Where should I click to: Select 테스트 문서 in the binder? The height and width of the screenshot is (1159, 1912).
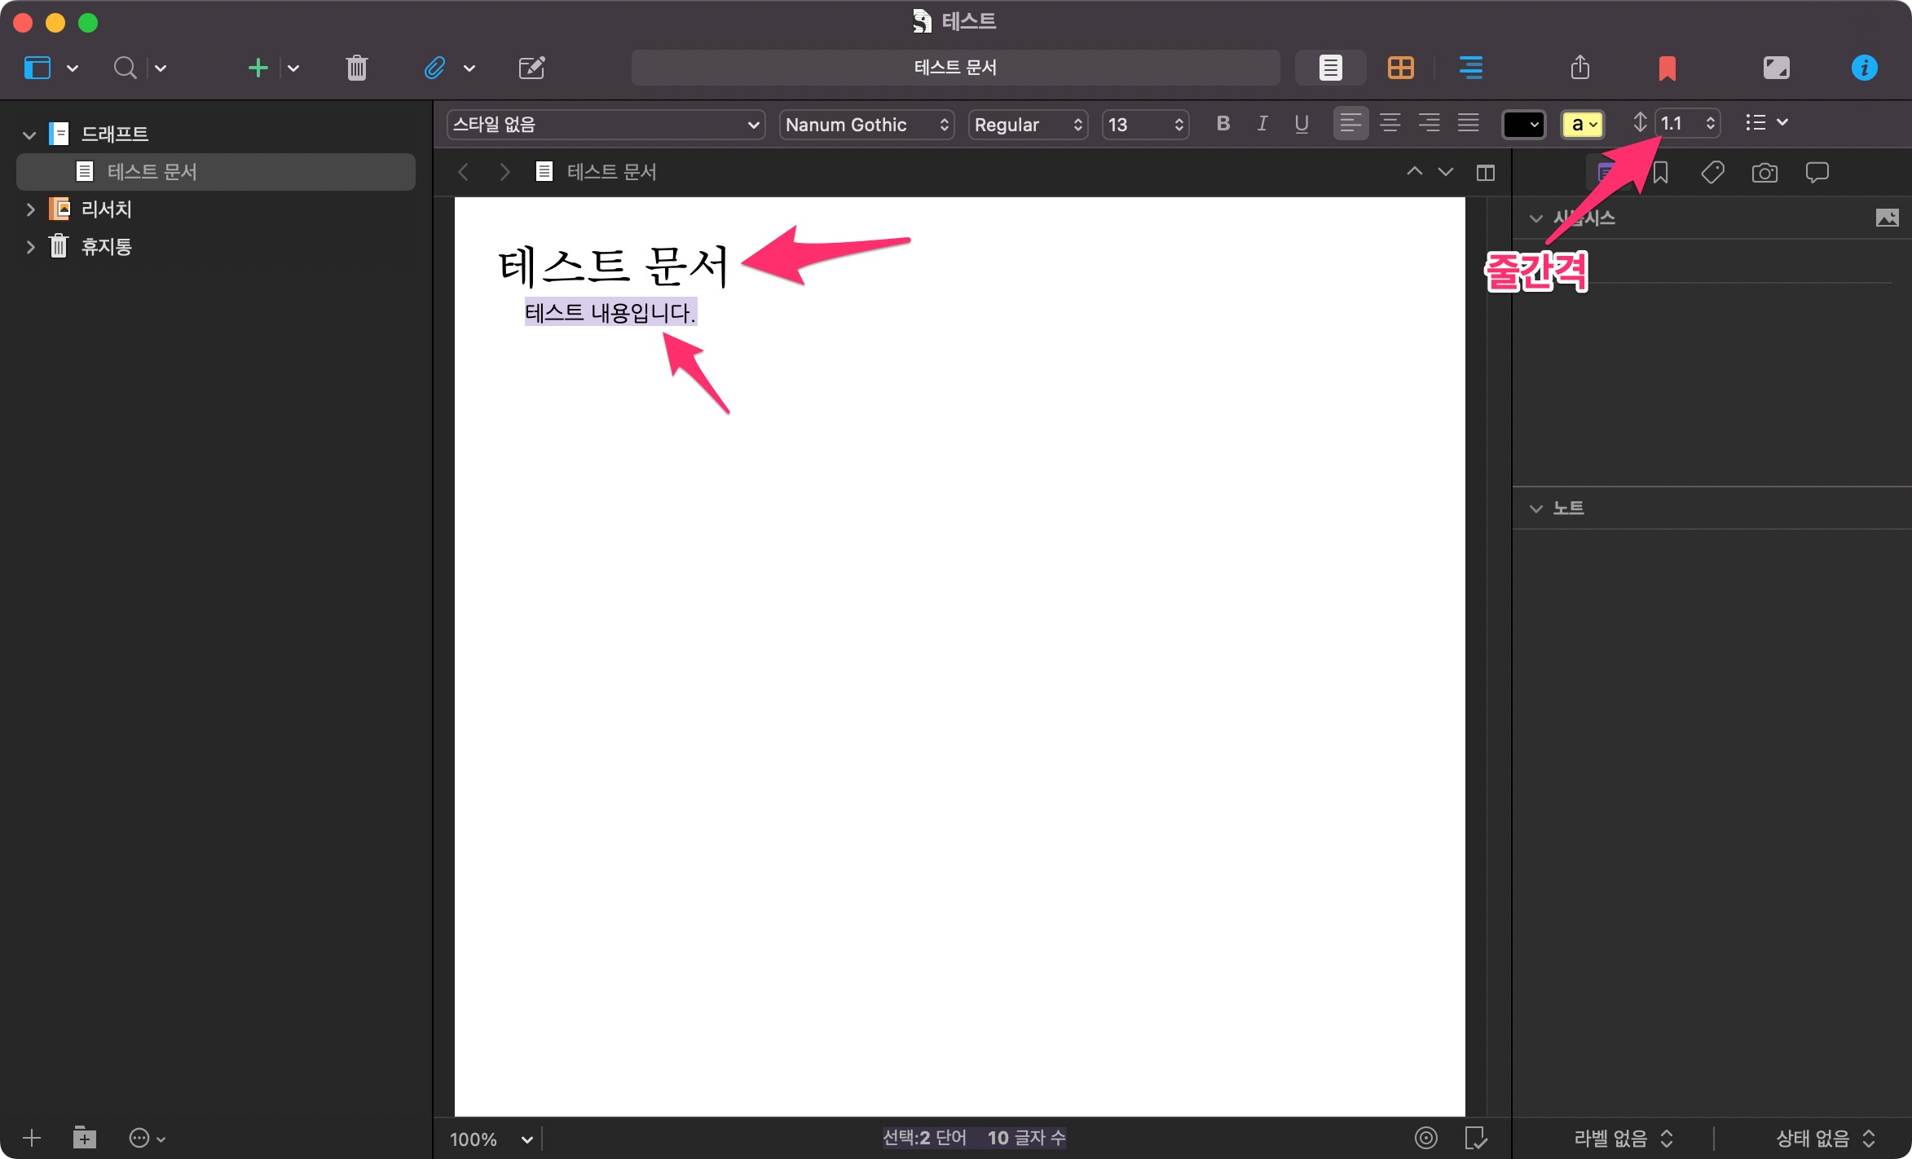[x=152, y=172]
